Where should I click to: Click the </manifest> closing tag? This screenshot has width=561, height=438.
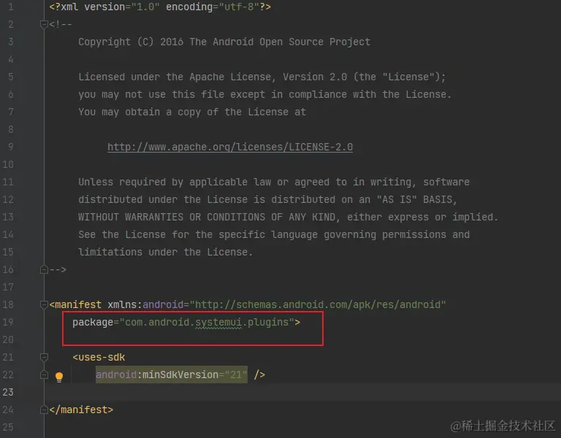tap(81, 410)
